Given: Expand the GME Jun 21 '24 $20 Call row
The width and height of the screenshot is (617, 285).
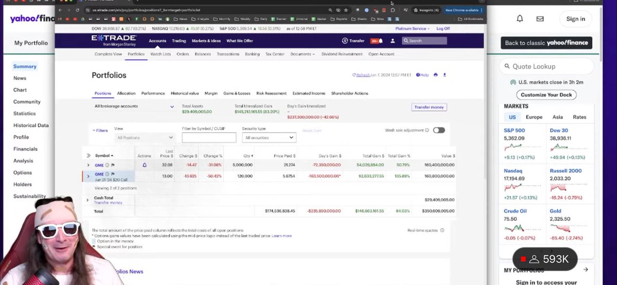Looking at the screenshot, I should [88, 176].
